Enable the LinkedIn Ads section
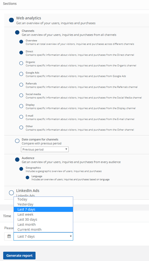Image resolution: width=149 pixels, height=261 pixels. (11, 193)
